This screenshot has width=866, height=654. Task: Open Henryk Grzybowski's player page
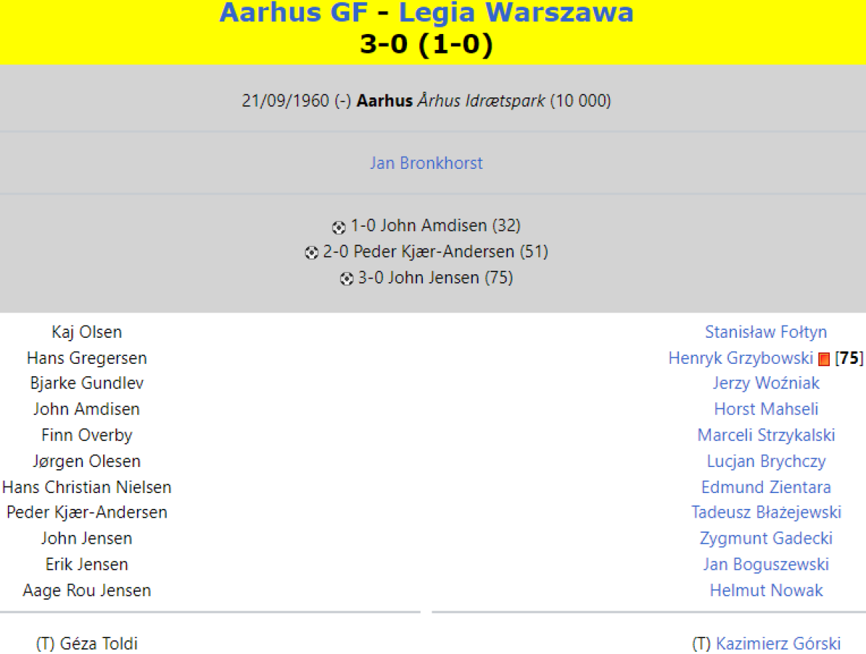[740, 358]
